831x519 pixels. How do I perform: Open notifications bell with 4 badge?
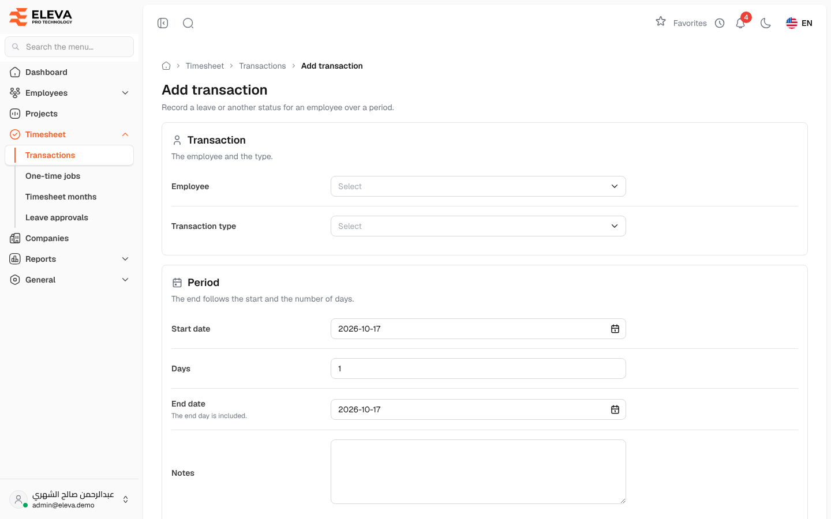[742, 22]
